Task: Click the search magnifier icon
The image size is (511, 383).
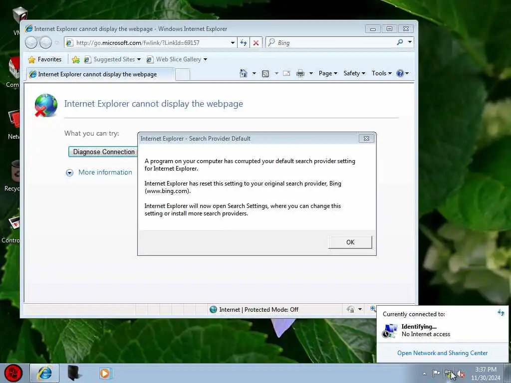Action: pos(400,42)
